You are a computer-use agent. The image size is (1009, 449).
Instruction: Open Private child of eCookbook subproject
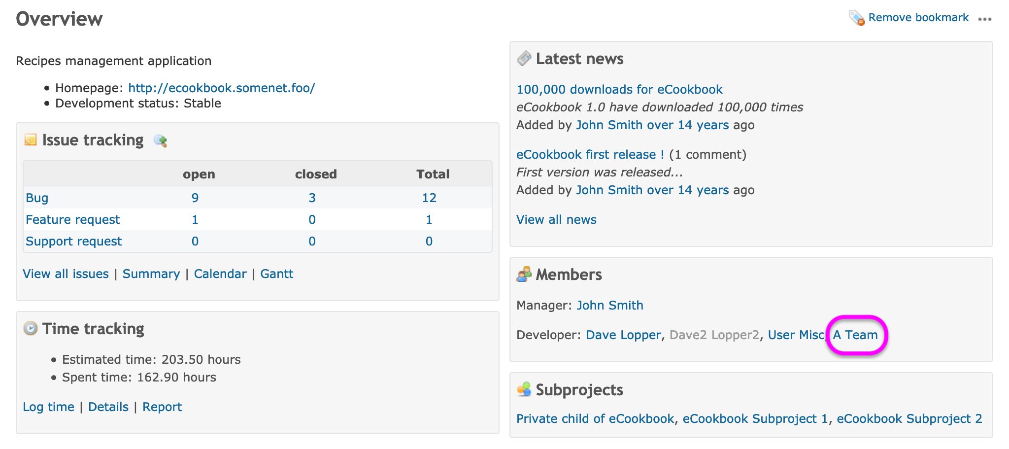(x=595, y=418)
